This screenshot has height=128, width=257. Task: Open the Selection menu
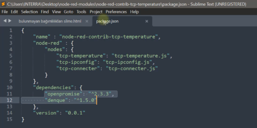pos(29,12)
